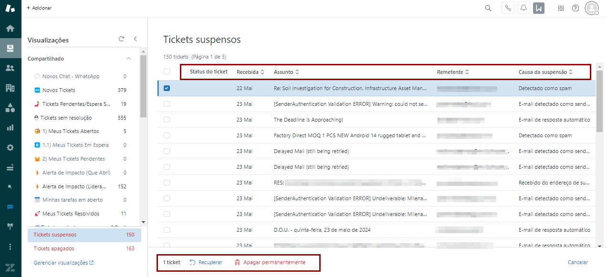Open Novos Tickets view

coord(59,90)
